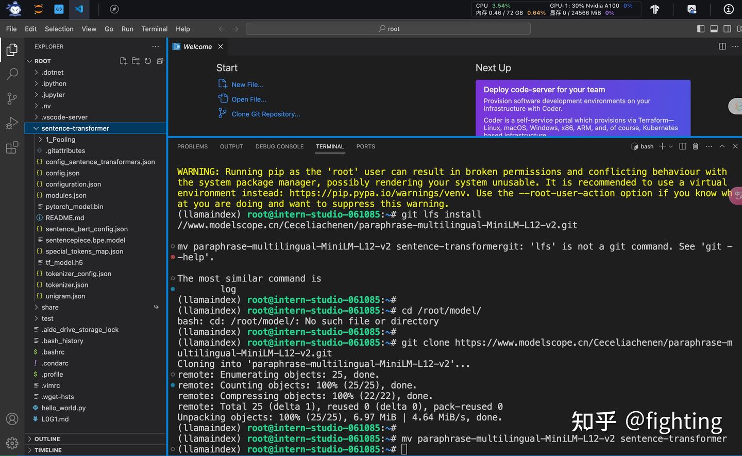742x456 pixels.
Task: Toggle secondary side bar visibility
Action: tap(727, 29)
